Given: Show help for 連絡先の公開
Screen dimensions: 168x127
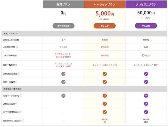Looking at the screenshot, I should click(17, 104).
